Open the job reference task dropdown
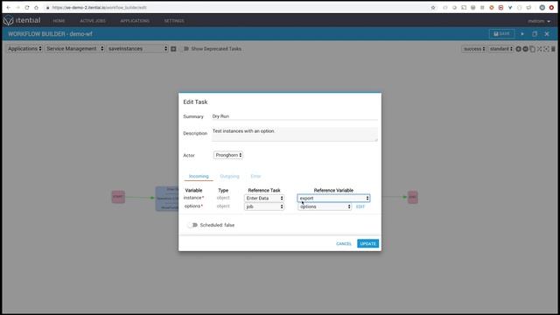 (x=264, y=206)
